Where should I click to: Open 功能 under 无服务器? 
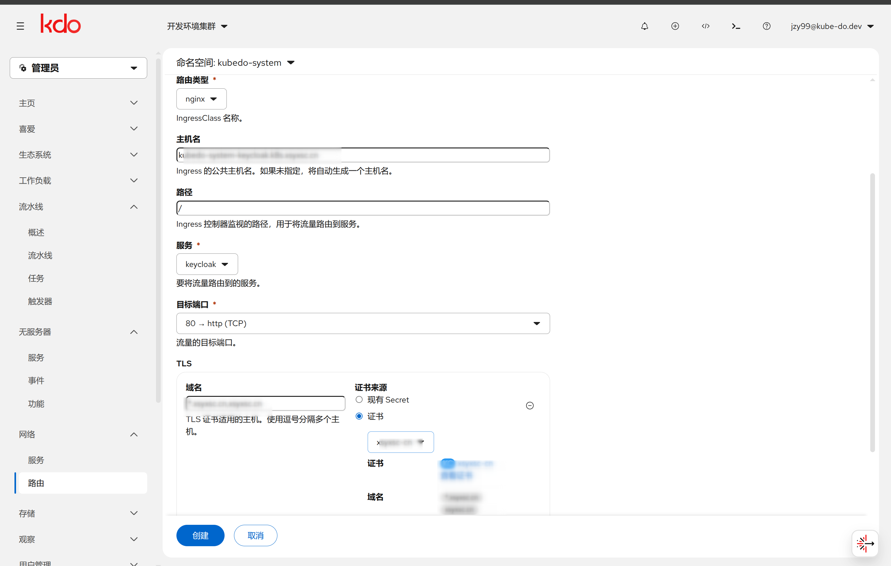[36, 404]
